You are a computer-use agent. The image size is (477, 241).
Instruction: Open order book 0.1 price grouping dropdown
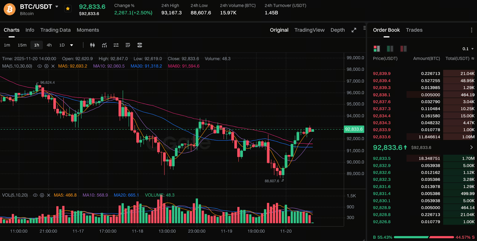pos(468,49)
